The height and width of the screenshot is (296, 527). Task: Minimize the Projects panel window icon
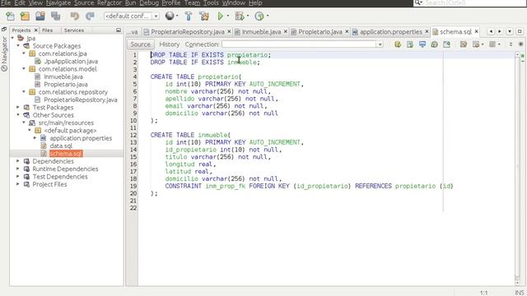[119, 30]
